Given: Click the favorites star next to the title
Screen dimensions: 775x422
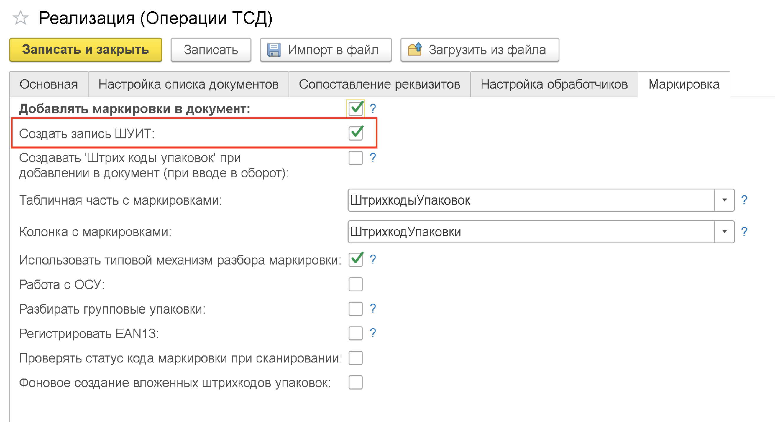Looking at the screenshot, I should (20, 18).
